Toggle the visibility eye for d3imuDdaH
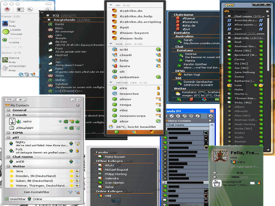This screenshot has width=275, height=206. click(66, 128)
